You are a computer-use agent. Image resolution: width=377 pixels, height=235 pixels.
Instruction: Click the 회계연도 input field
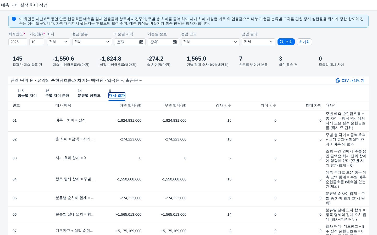[18, 42]
